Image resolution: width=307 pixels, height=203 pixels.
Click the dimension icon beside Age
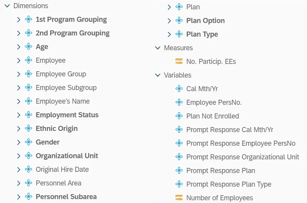28,47
